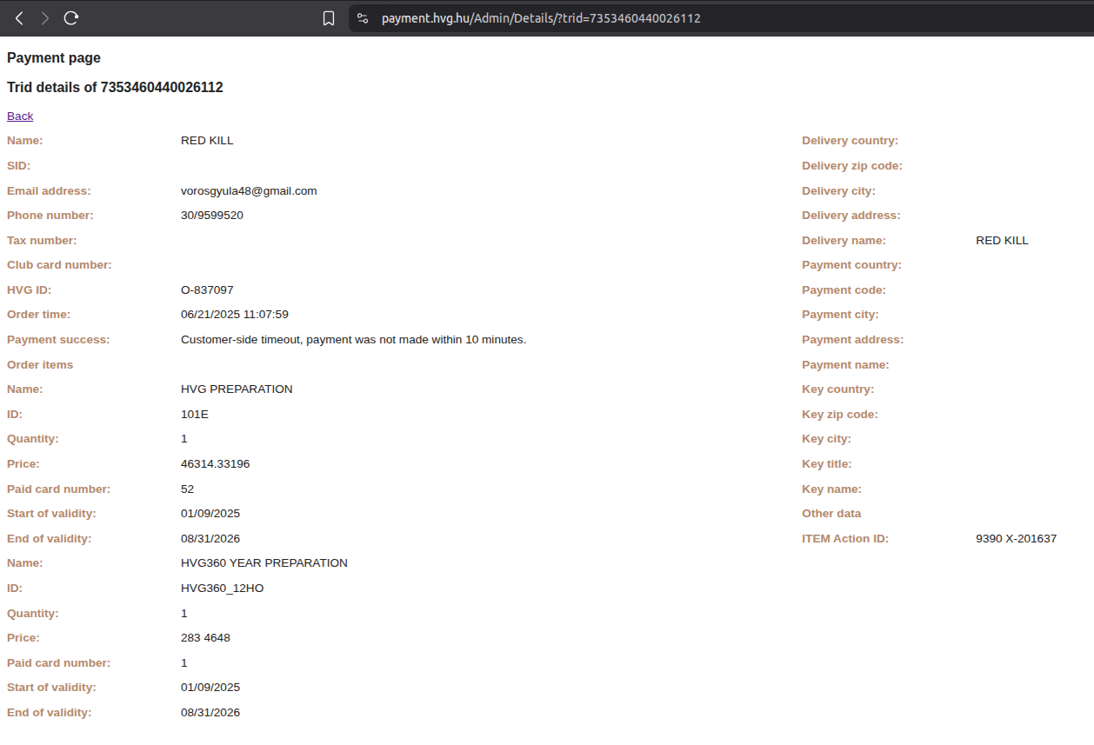
Task: Select price 283 4648
Action: click(x=205, y=638)
